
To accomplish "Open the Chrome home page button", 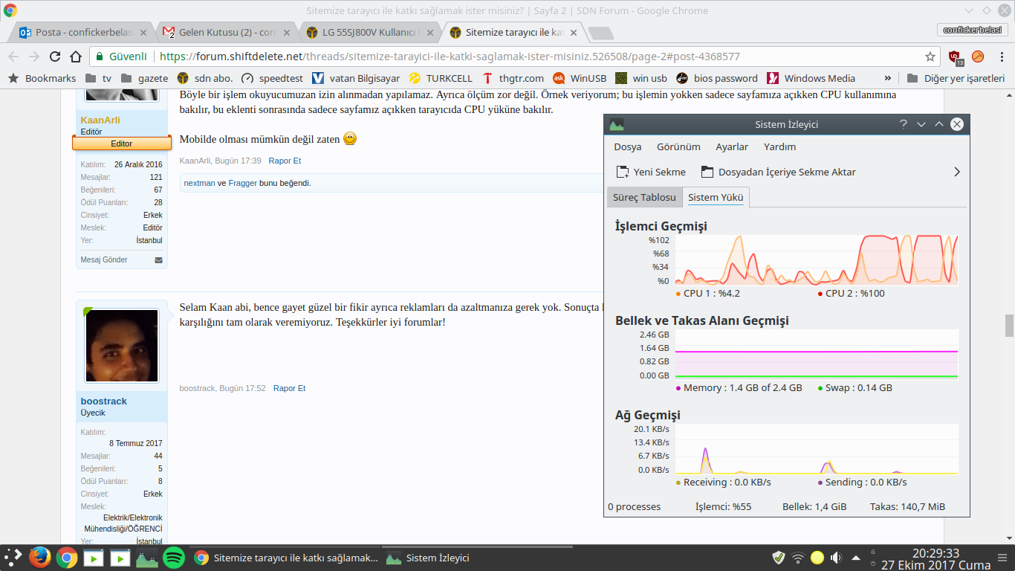I will 76,57.
